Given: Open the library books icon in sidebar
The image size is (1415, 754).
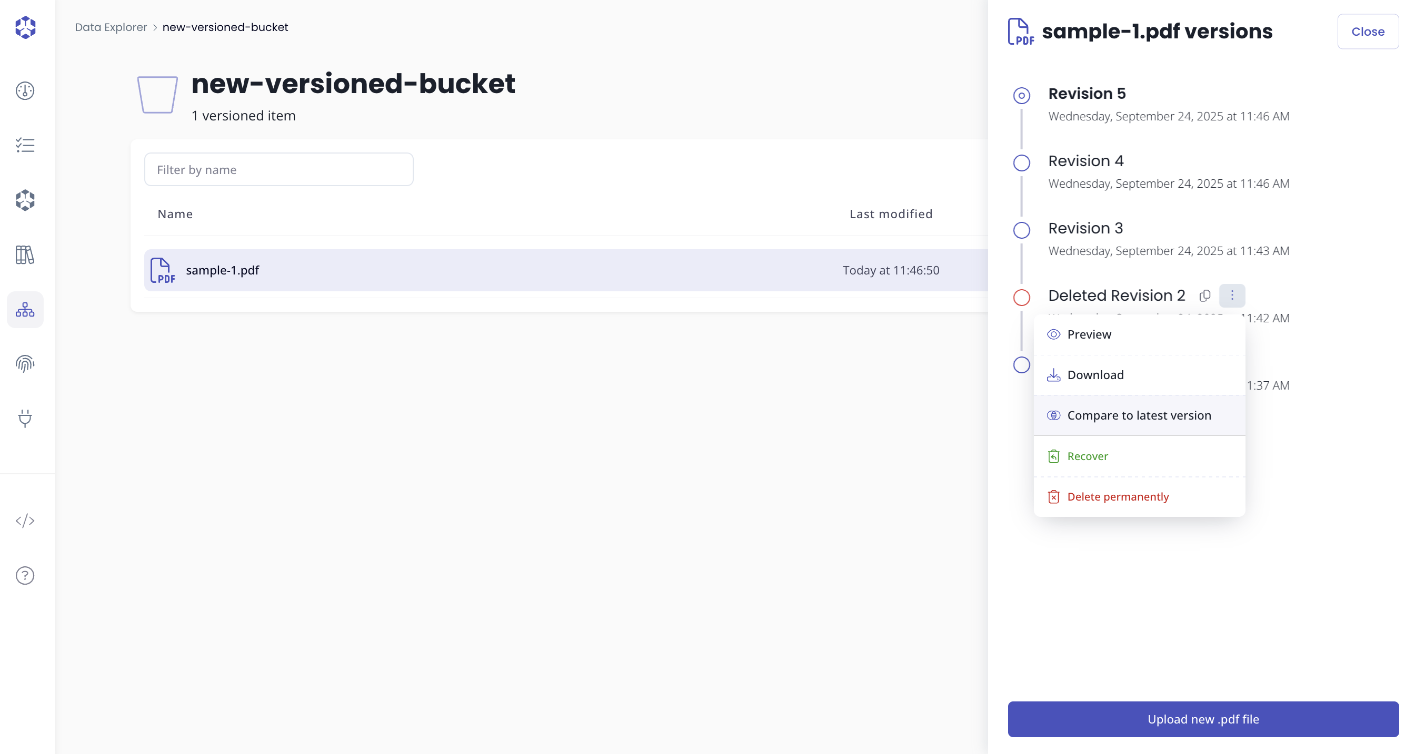Looking at the screenshot, I should (x=25, y=254).
